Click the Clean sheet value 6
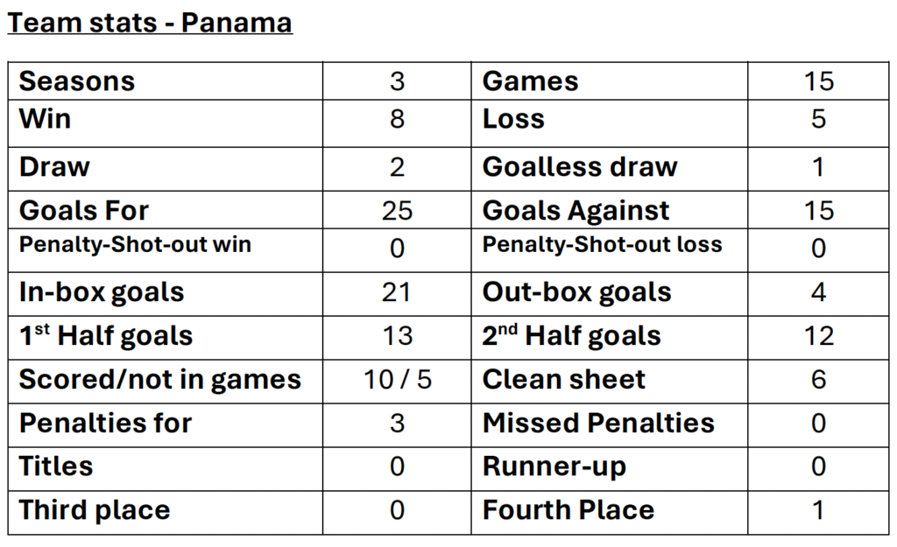This screenshot has height=547, width=897. click(x=819, y=380)
